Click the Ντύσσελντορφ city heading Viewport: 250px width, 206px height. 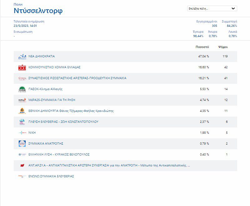coord(38,11)
